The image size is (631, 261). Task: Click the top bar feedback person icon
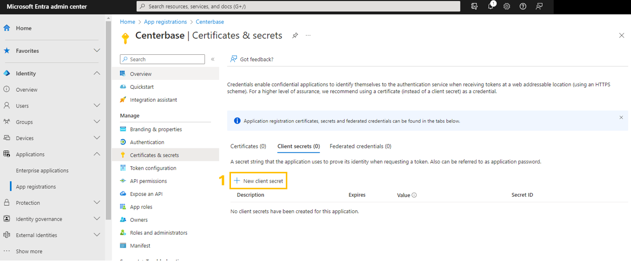539,6
